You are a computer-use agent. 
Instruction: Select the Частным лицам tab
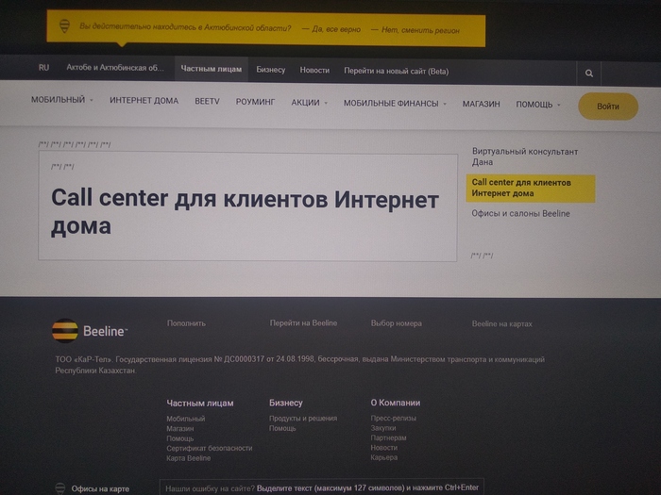[x=212, y=69]
